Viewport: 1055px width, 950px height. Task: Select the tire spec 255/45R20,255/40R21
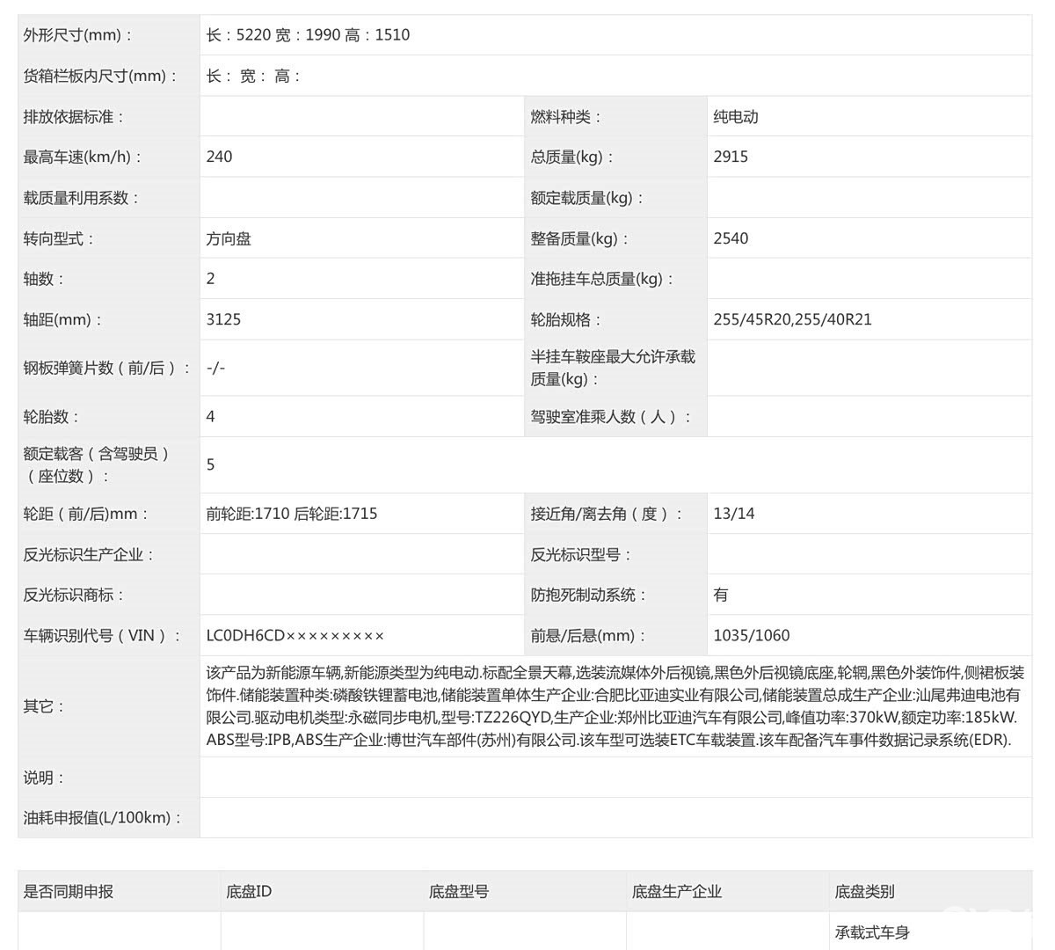[x=792, y=319]
